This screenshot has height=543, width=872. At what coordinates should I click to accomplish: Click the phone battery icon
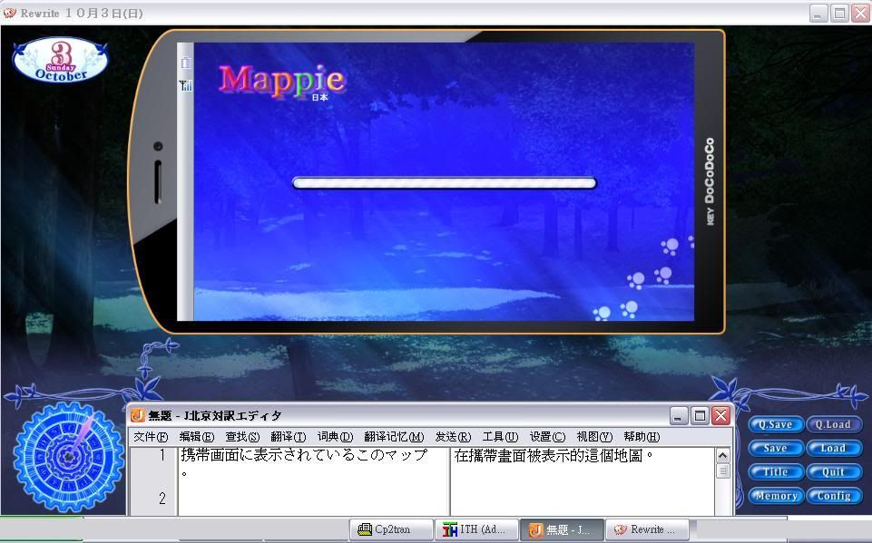point(185,63)
